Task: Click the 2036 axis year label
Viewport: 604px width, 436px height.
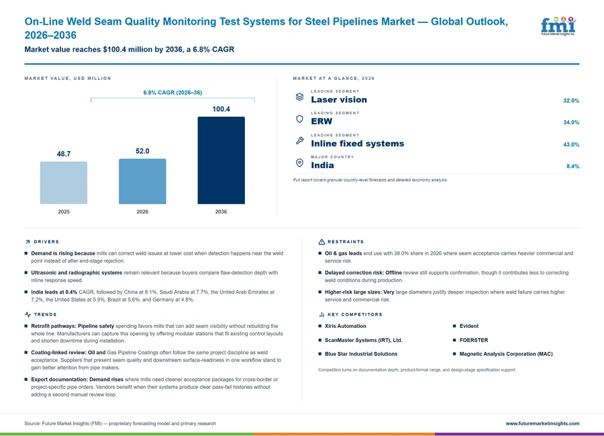Action: [221, 212]
